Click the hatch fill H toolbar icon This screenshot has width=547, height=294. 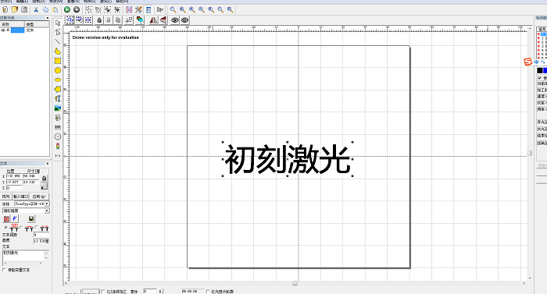coord(129,10)
